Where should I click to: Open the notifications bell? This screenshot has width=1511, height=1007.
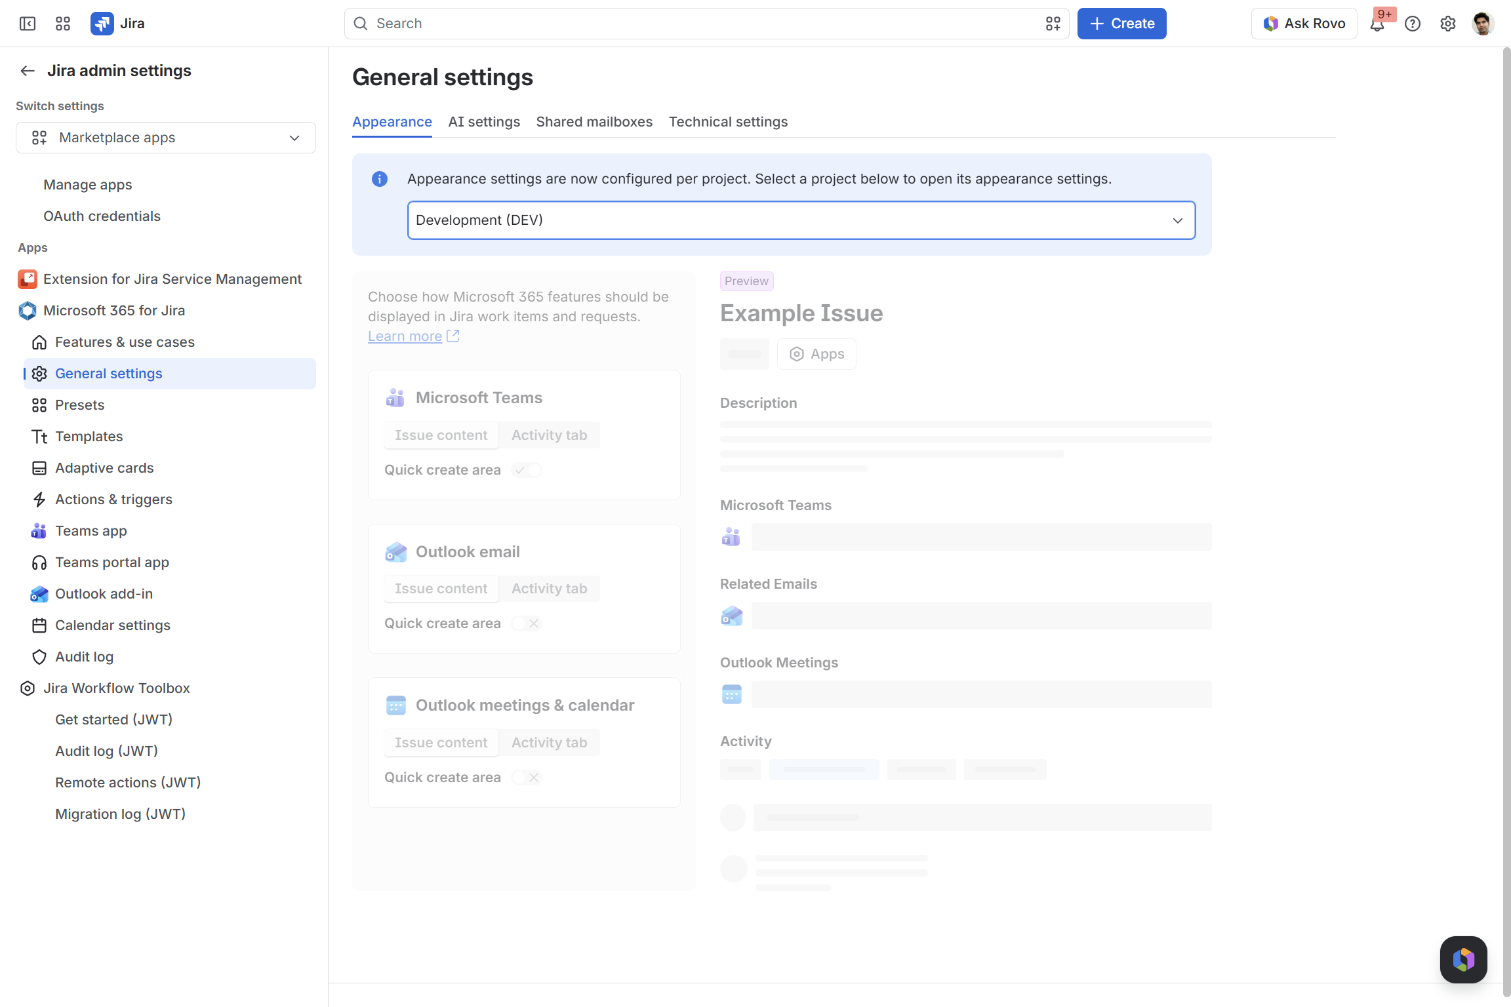[x=1377, y=24]
